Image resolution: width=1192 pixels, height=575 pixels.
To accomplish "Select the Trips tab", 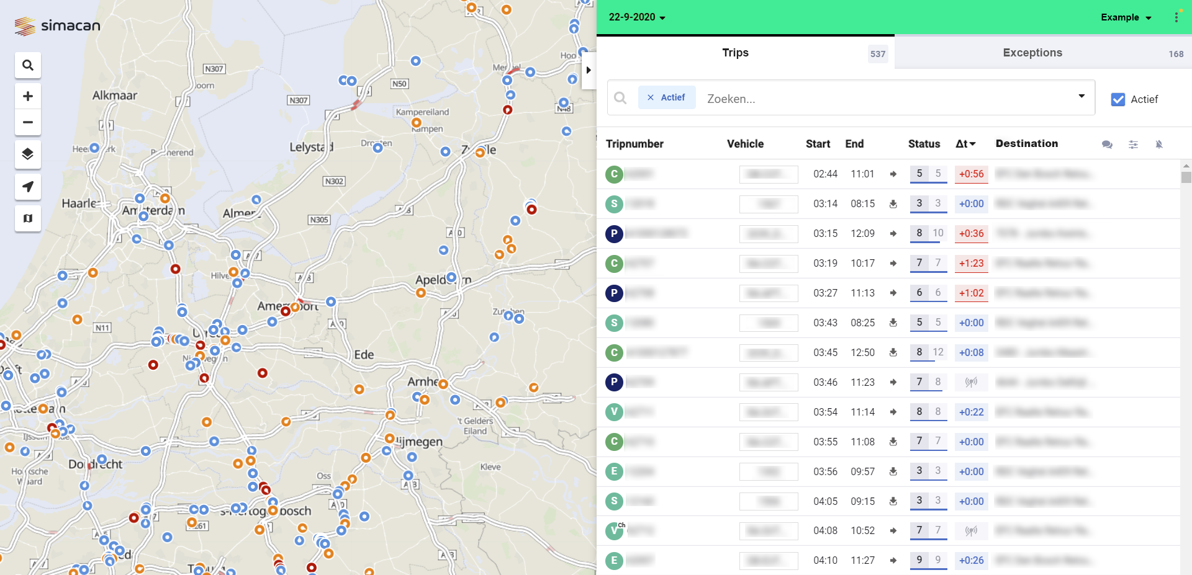I will [x=735, y=53].
